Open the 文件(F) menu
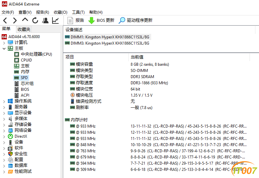This screenshot has height=178, width=259. pos(8,12)
